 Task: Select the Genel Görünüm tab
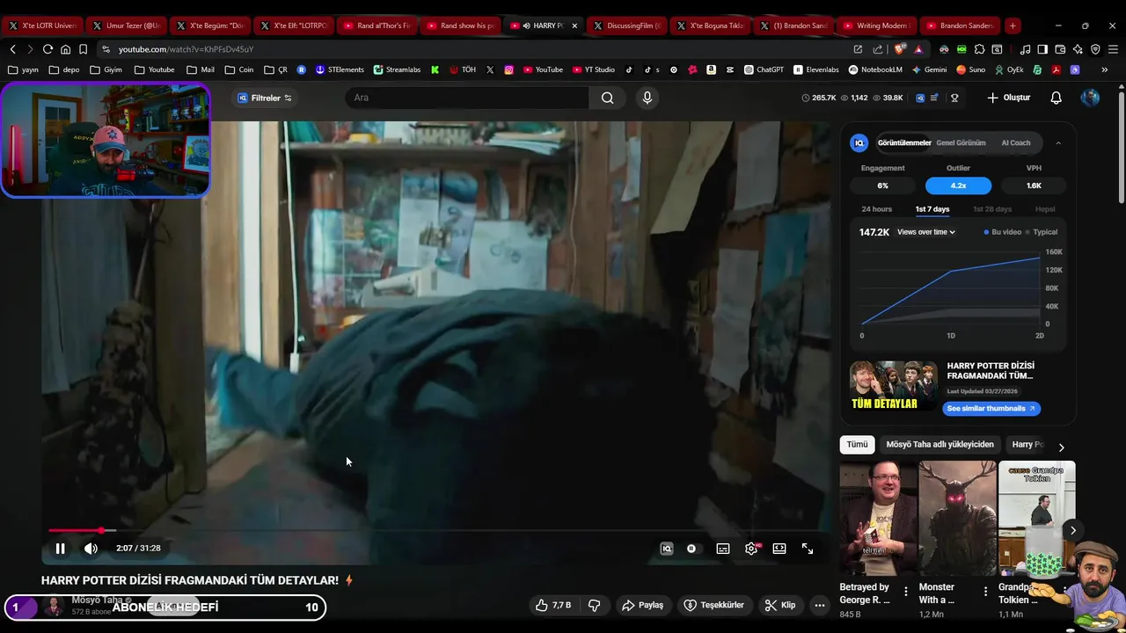(961, 142)
